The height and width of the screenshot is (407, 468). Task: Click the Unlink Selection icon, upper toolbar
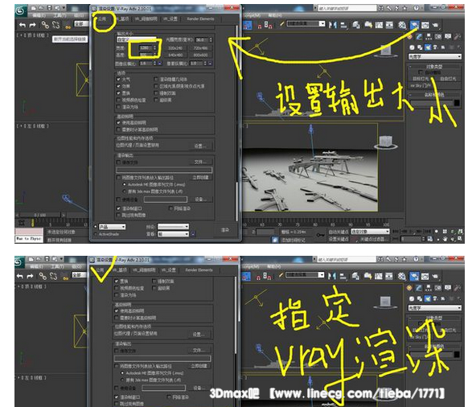[x=55, y=25]
